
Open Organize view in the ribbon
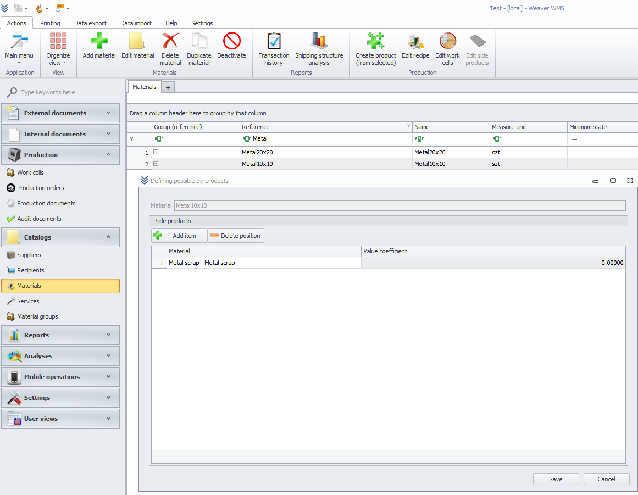click(x=58, y=48)
